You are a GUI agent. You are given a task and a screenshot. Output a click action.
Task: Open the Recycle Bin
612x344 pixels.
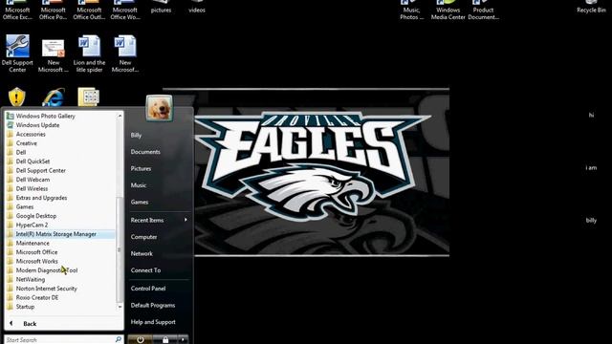591,7
